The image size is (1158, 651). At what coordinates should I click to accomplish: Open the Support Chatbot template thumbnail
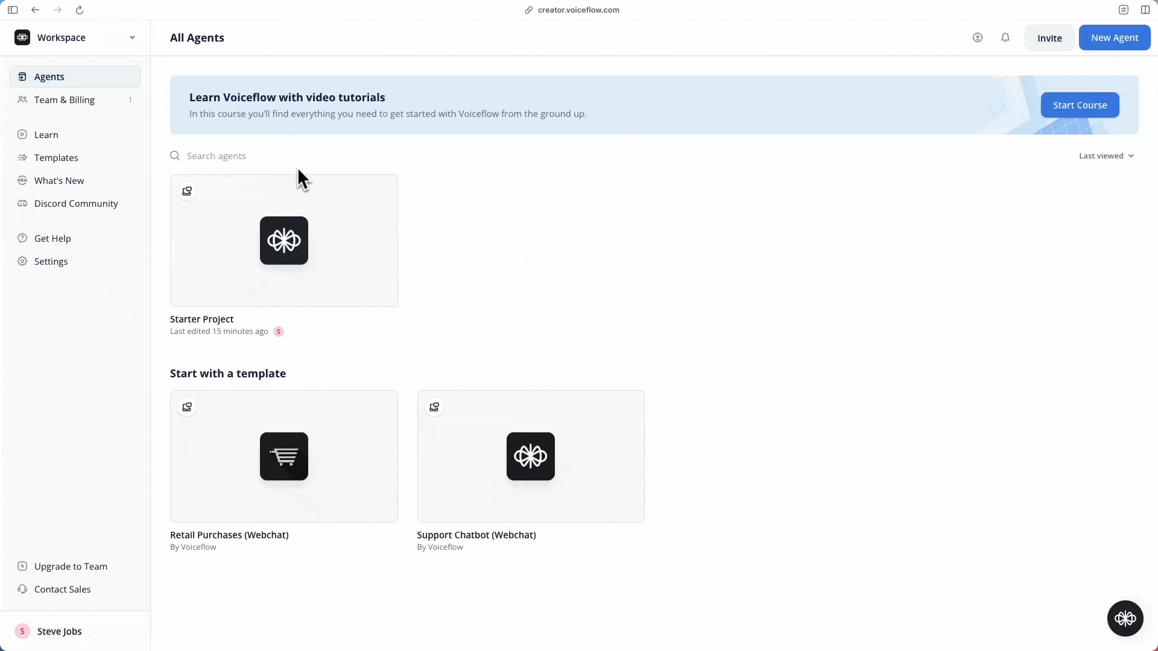point(531,456)
